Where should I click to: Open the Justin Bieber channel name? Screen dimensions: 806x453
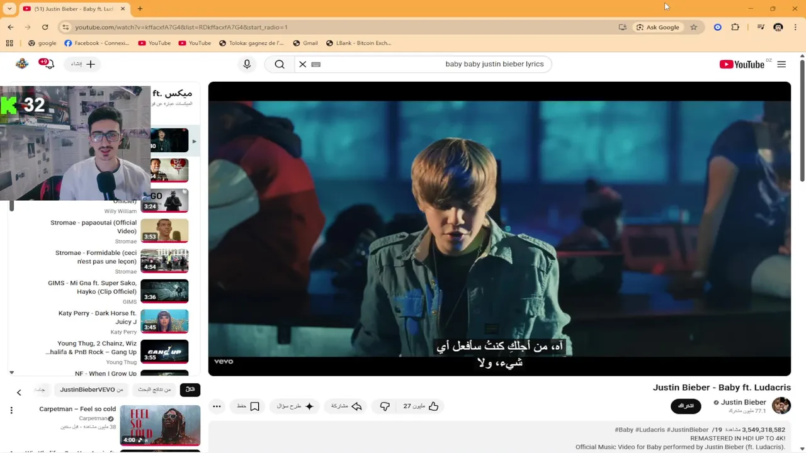pos(744,403)
